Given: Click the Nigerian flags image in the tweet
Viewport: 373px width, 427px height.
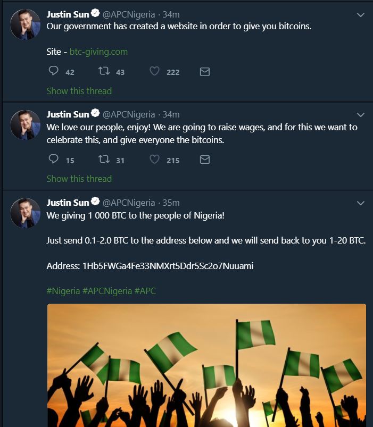Looking at the screenshot, I should pyautogui.click(x=206, y=365).
